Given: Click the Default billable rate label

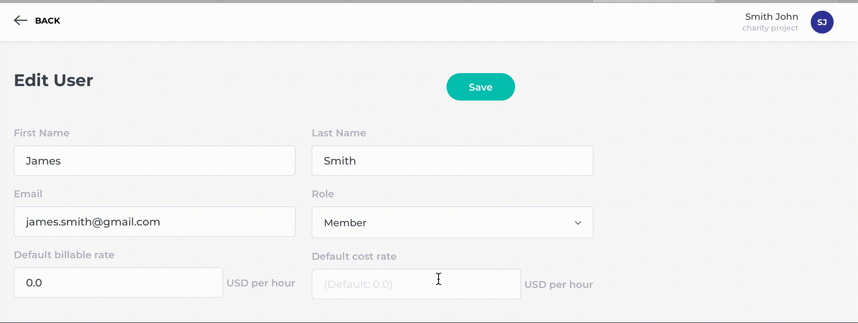Looking at the screenshot, I should point(64,255).
